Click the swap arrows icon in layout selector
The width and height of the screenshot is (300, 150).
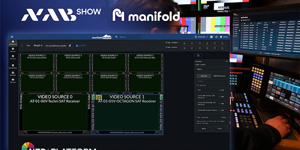coord(70,46)
